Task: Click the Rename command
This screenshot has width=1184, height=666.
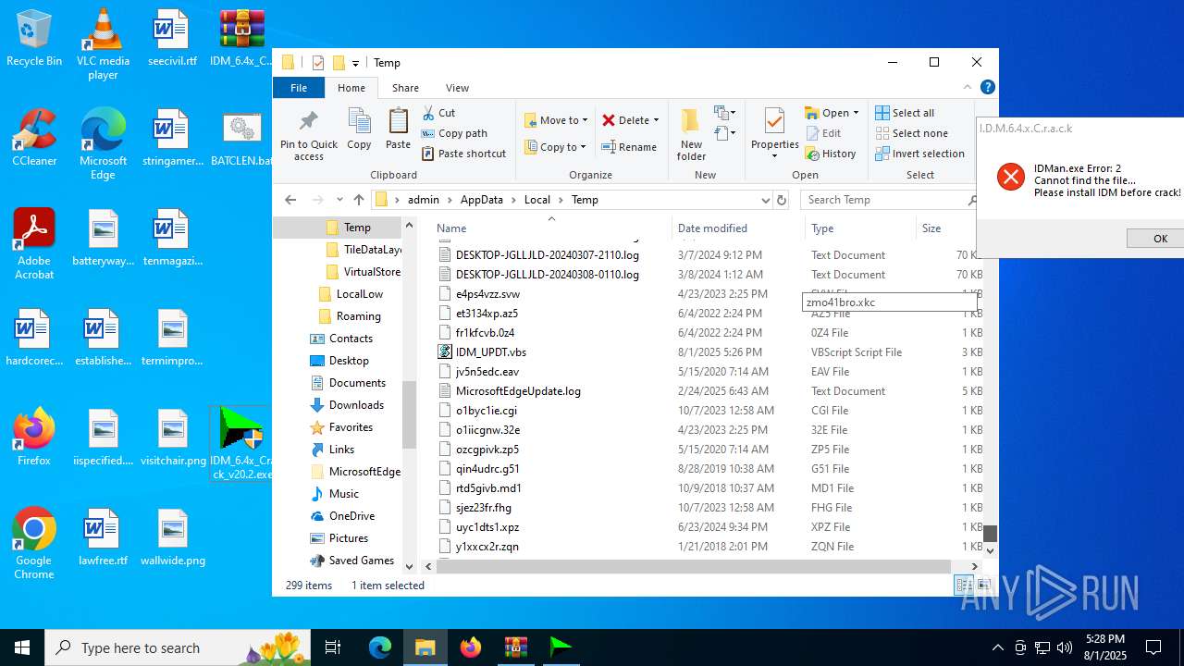Action: click(x=629, y=147)
